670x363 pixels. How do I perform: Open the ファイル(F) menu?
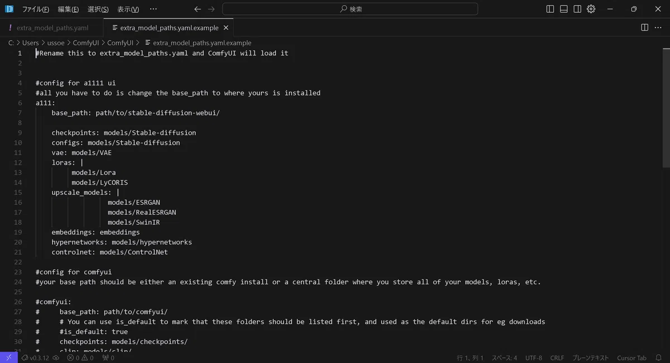tap(35, 9)
